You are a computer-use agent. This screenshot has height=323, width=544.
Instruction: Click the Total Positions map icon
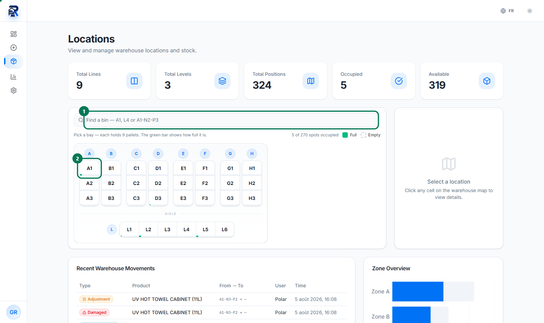click(x=311, y=81)
